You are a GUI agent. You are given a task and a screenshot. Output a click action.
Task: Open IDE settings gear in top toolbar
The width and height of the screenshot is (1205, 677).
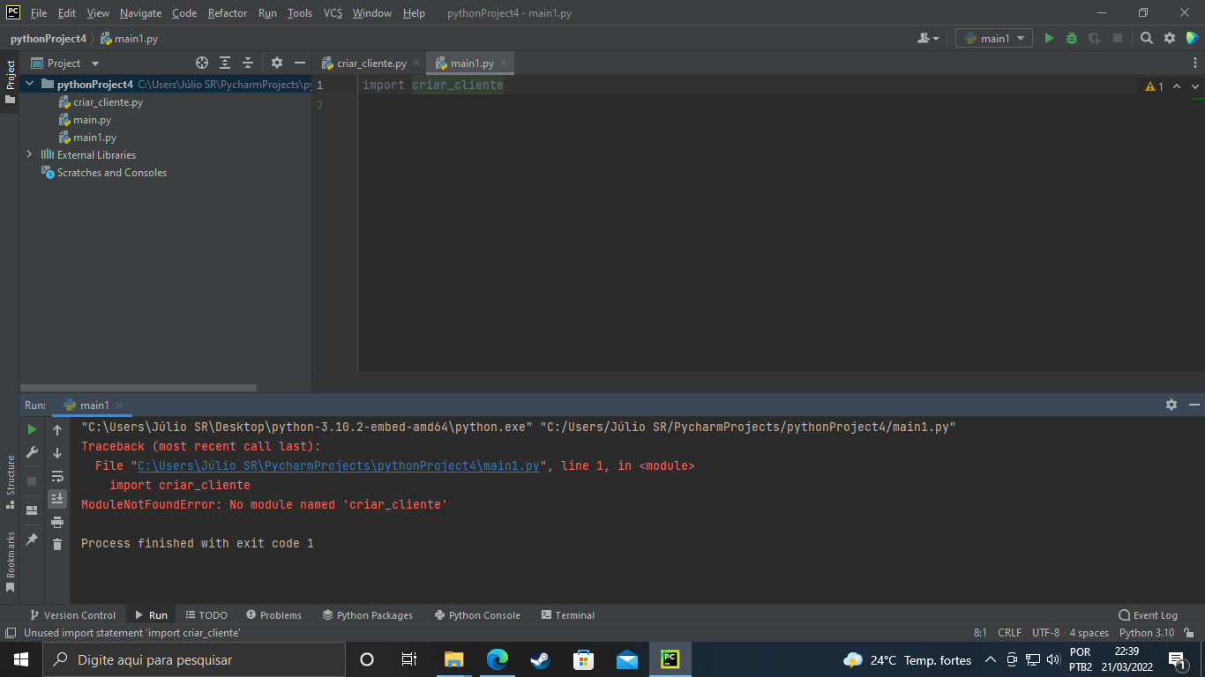coord(1170,38)
